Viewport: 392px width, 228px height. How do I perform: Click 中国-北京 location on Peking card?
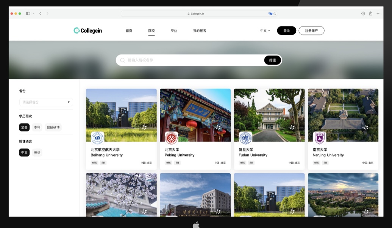[x=220, y=163]
